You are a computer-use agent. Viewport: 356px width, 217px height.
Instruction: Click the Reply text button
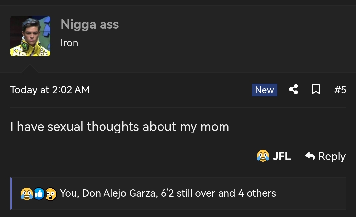pos(332,156)
